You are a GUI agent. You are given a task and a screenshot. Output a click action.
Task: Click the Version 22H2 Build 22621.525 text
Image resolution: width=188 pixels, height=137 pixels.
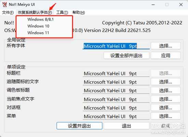coord(117,30)
